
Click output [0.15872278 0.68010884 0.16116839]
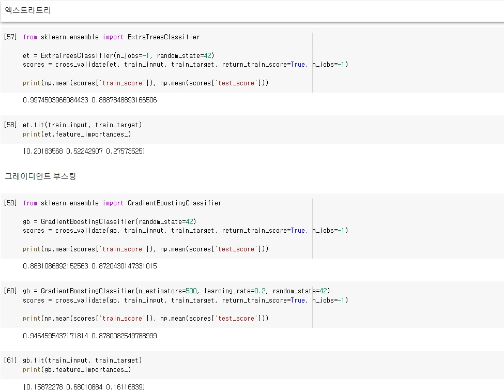click(84, 386)
